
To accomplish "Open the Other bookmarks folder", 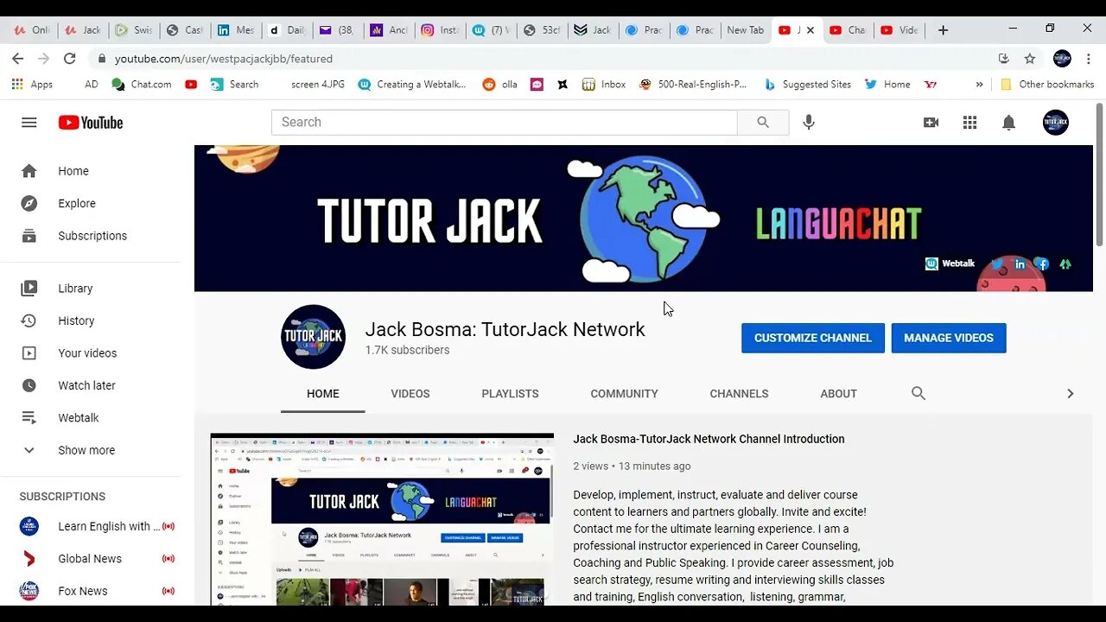I will 1047,85.
